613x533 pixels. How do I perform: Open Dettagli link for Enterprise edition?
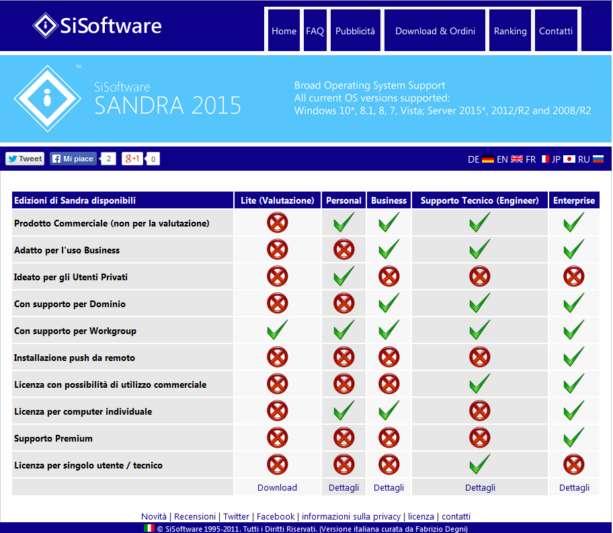point(574,488)
